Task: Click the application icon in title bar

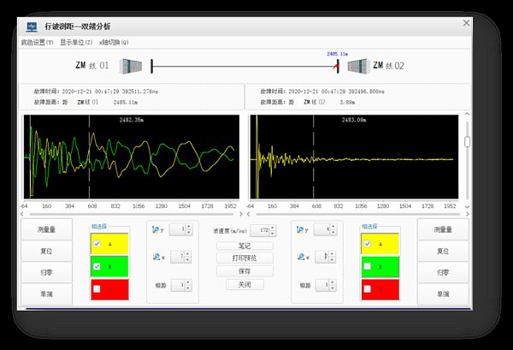Action: click(x=32, y=27)
